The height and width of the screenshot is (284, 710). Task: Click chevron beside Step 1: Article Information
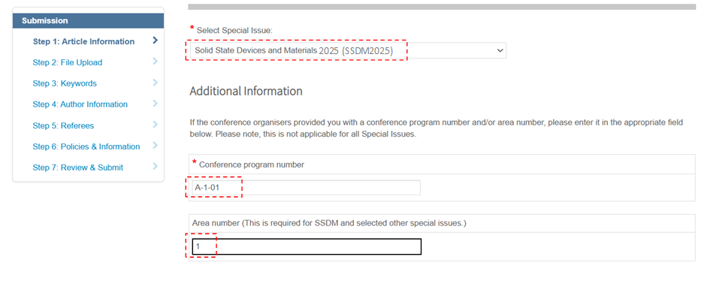point(156,41)
